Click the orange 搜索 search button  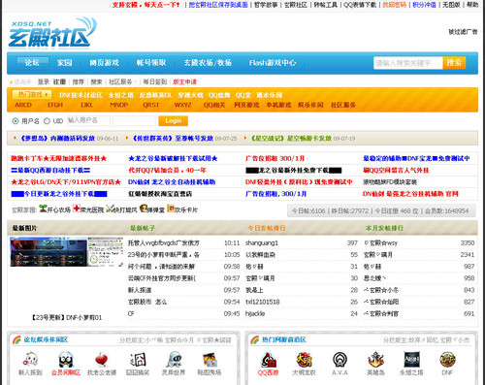point(454,63)
